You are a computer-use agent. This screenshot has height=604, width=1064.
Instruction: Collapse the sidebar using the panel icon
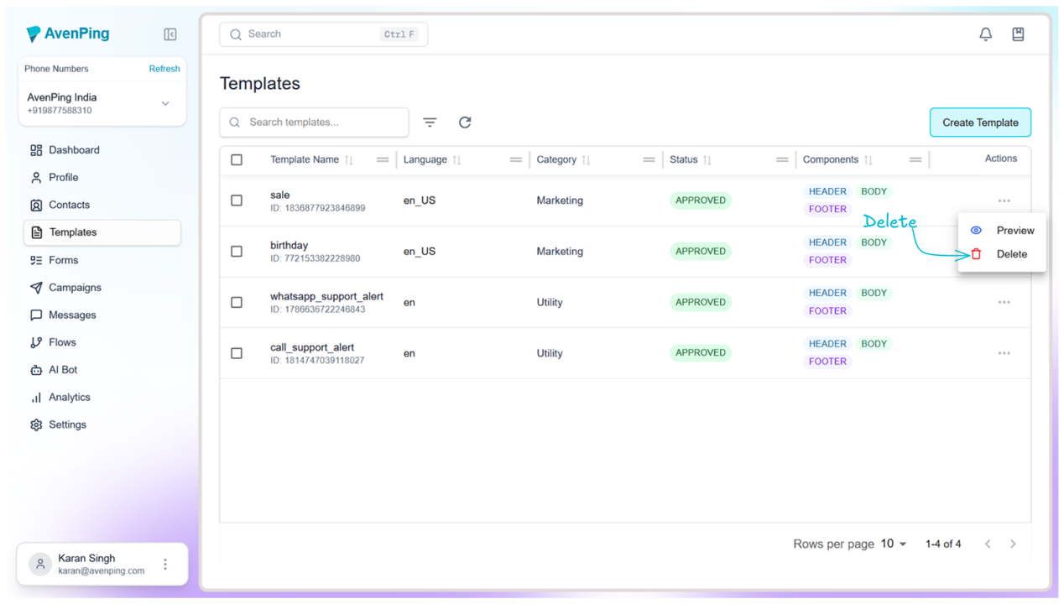170,34
